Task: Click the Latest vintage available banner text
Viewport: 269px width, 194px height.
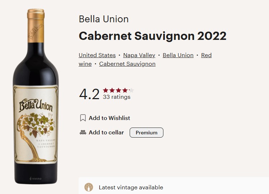Action: point(131,187)
